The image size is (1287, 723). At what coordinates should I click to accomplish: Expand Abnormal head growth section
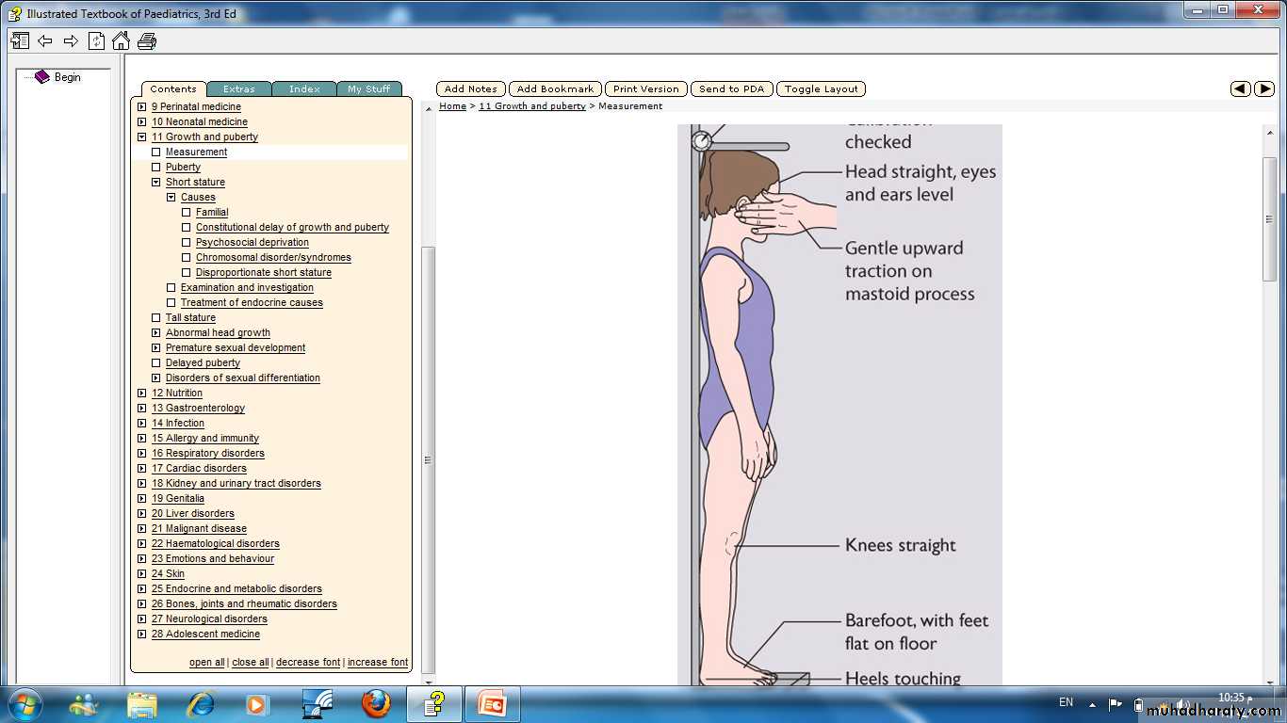(x=156, y=332)
